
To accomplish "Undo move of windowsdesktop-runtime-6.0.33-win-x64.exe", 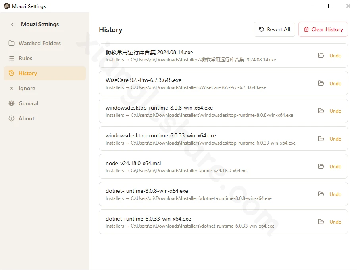I will pos(335,139).
